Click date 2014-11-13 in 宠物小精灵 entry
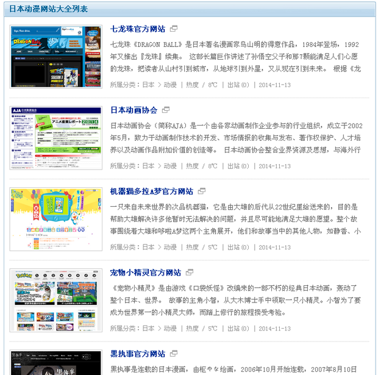 [x=274, y=329]
